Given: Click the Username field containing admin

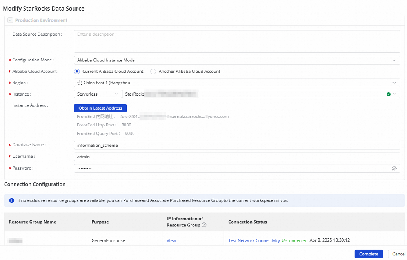Looking at the screenshot, I should [237, 157].
